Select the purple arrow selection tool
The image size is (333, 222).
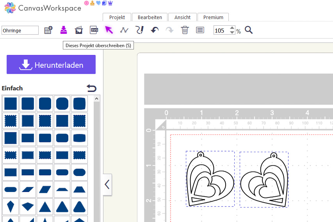coord(109,30)
